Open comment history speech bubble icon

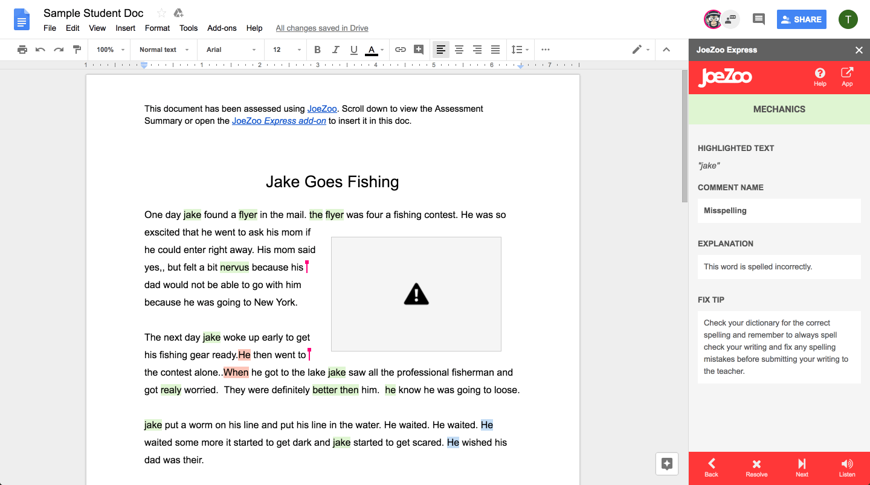click(758, 19)
